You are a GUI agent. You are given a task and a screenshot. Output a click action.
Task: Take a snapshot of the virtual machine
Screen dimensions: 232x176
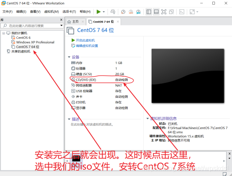point(123,12)
